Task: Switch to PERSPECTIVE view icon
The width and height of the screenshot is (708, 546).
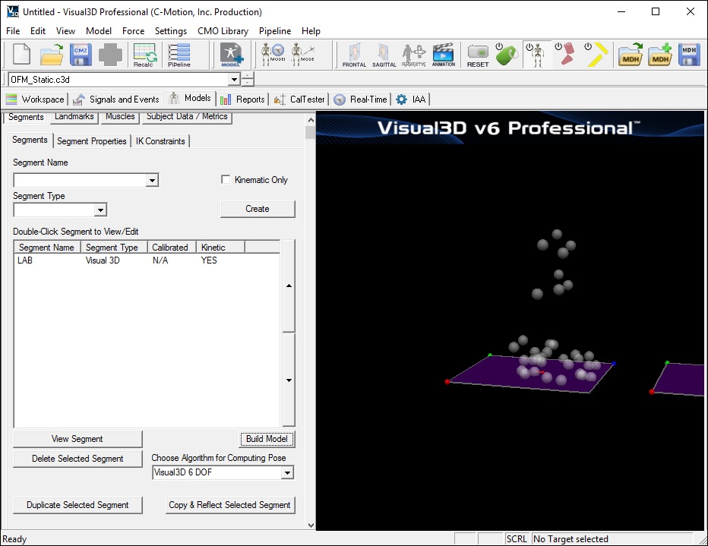Action: 413,55
